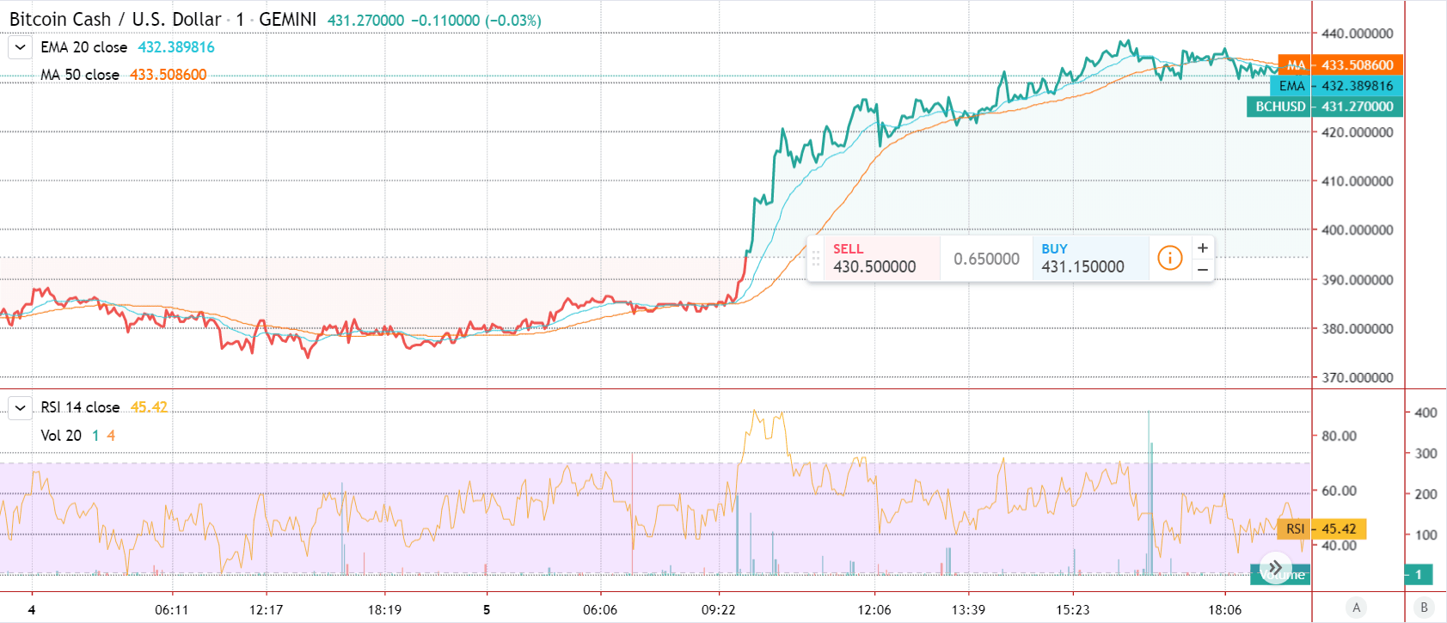Click the BCHUSD 431.270000 price label

point(1325,107)
